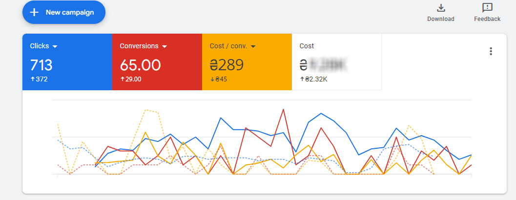Screen dimensions: 516x200
Task: Click the dashed yellow line highest peak
Action: pos(146,110)
